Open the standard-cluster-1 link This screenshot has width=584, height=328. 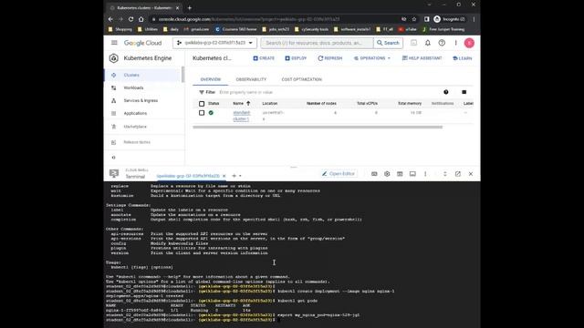[x=241, y=116]
